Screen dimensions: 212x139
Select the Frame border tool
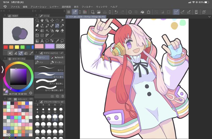[x=42, y=35]
